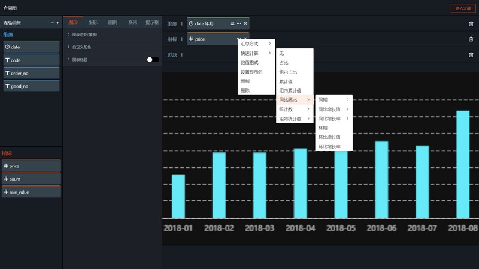The height and width of the screenshot is (269, 479).
Task: Toggle the 图表标题 switch
Action: [x=153, y=60]
